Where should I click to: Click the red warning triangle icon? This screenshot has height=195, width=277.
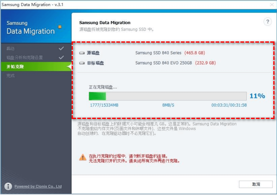83,158
